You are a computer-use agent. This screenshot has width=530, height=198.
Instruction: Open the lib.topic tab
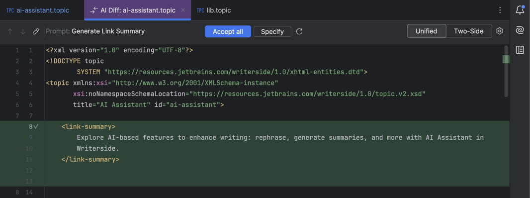(x=214, y=10)
